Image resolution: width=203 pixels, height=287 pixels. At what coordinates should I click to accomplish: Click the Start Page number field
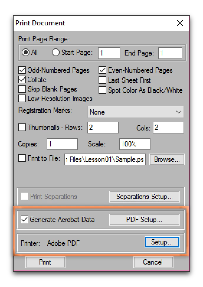point(109,53)
